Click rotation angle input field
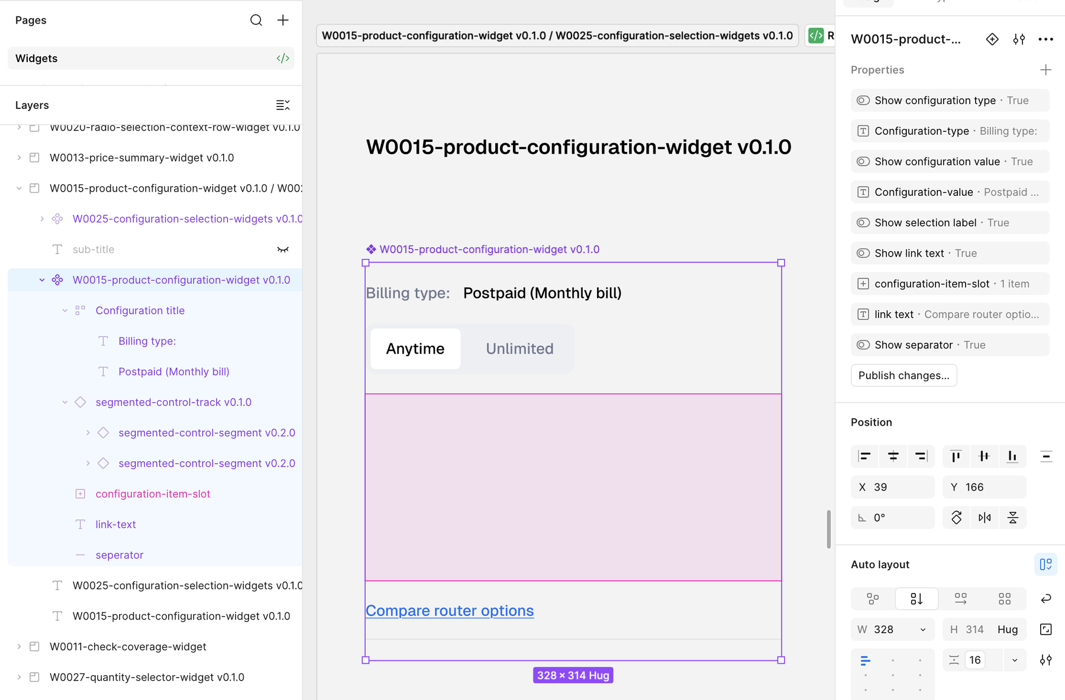 tap(893, 518)
